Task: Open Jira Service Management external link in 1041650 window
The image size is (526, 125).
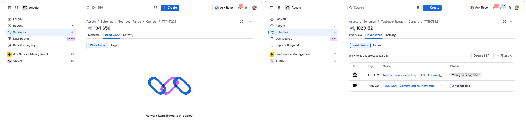Action: pos(72,54)
